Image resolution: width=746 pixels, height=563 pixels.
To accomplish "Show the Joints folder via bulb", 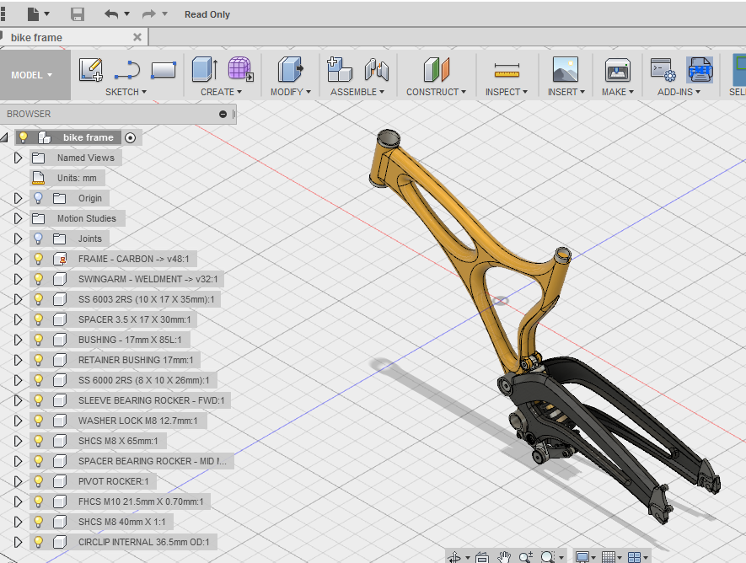I will (39, 239).
